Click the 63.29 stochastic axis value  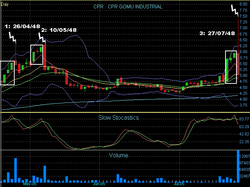click(244, 127)
